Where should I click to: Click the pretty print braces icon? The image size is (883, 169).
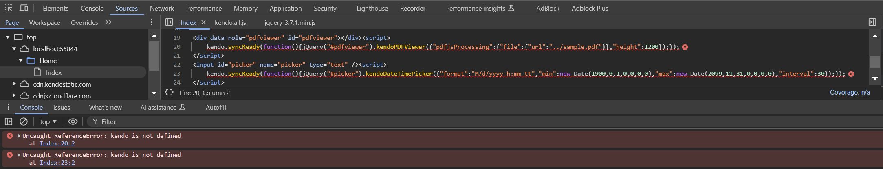click(169, 93)
